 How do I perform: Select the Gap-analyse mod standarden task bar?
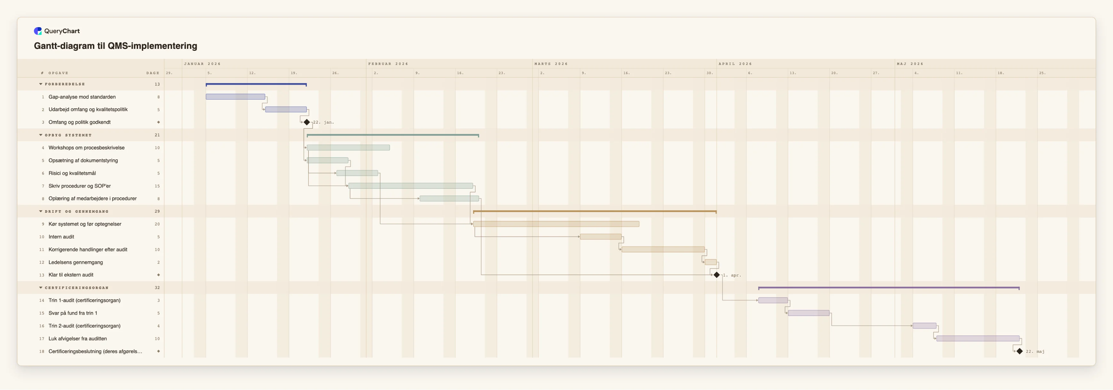point(236,97)
